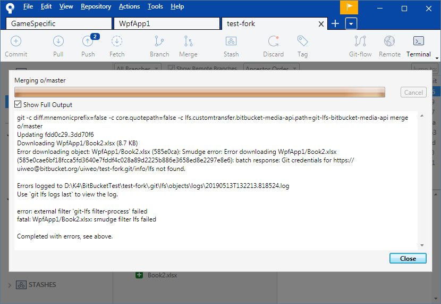Click the STASHES sidebar label
The width and height of the screenshot is (441, 304).
42,285
